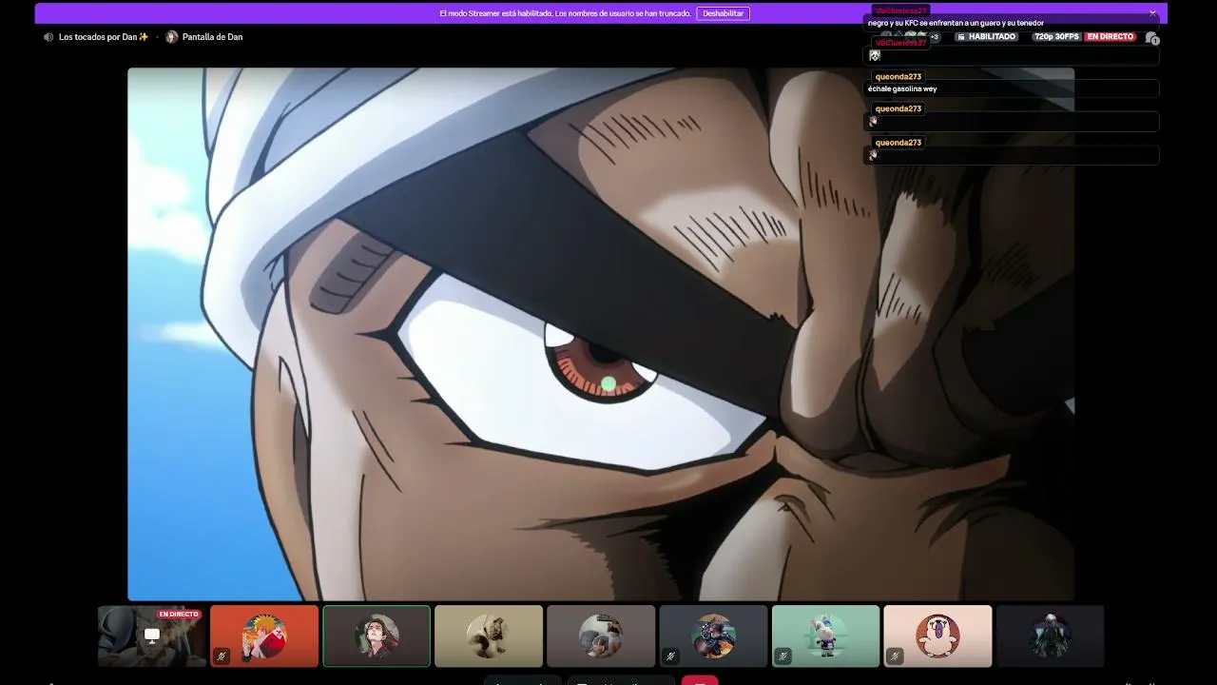Click the speaker icon beside Los tocados por Dan
Image resolution: width=1217 pixels, height=685 pixels.
pyautogui.click(x=48, y=37)
